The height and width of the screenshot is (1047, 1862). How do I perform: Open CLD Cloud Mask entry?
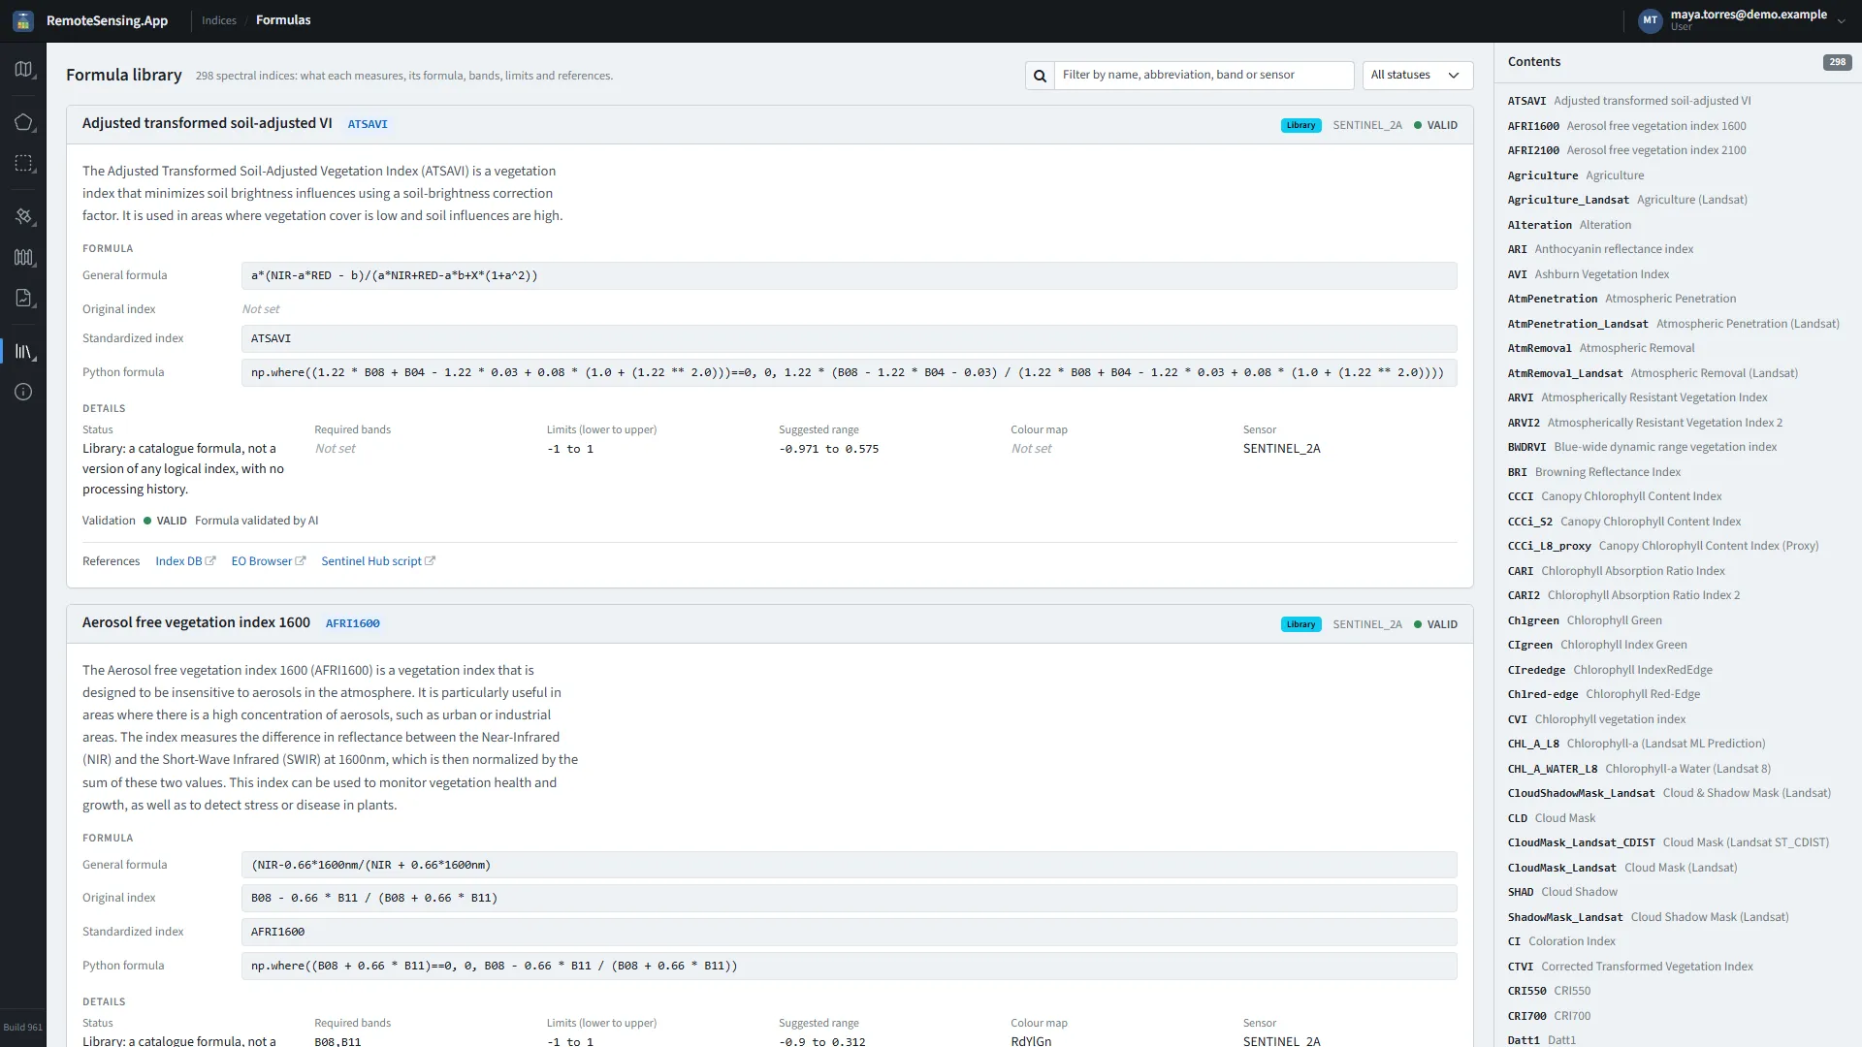1552,818
